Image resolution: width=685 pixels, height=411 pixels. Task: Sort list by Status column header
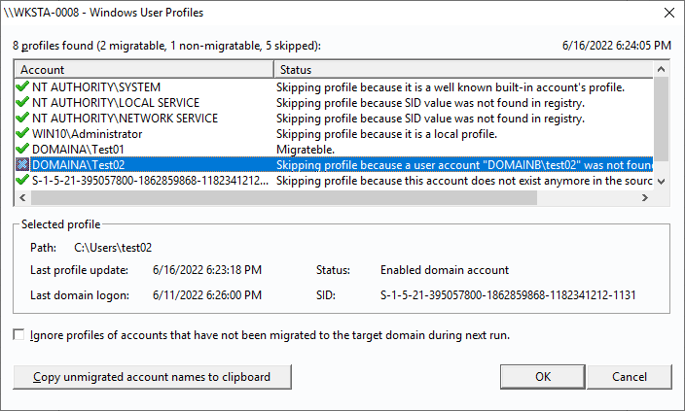(463, 70)
